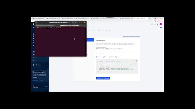Open the Firebase notifications bell icon
This screenshot has height=109, width=195.
click(158, 24)
